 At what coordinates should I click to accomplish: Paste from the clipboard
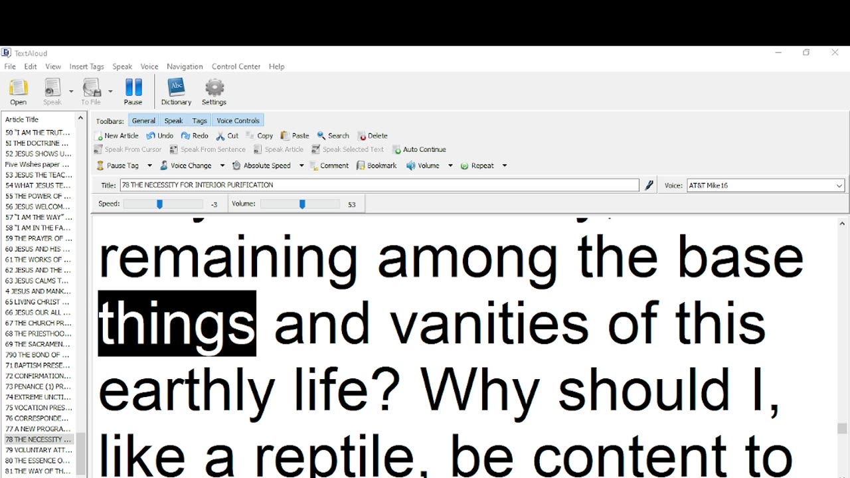(295, 135)
